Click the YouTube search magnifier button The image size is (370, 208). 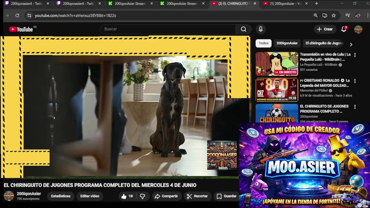243,29
